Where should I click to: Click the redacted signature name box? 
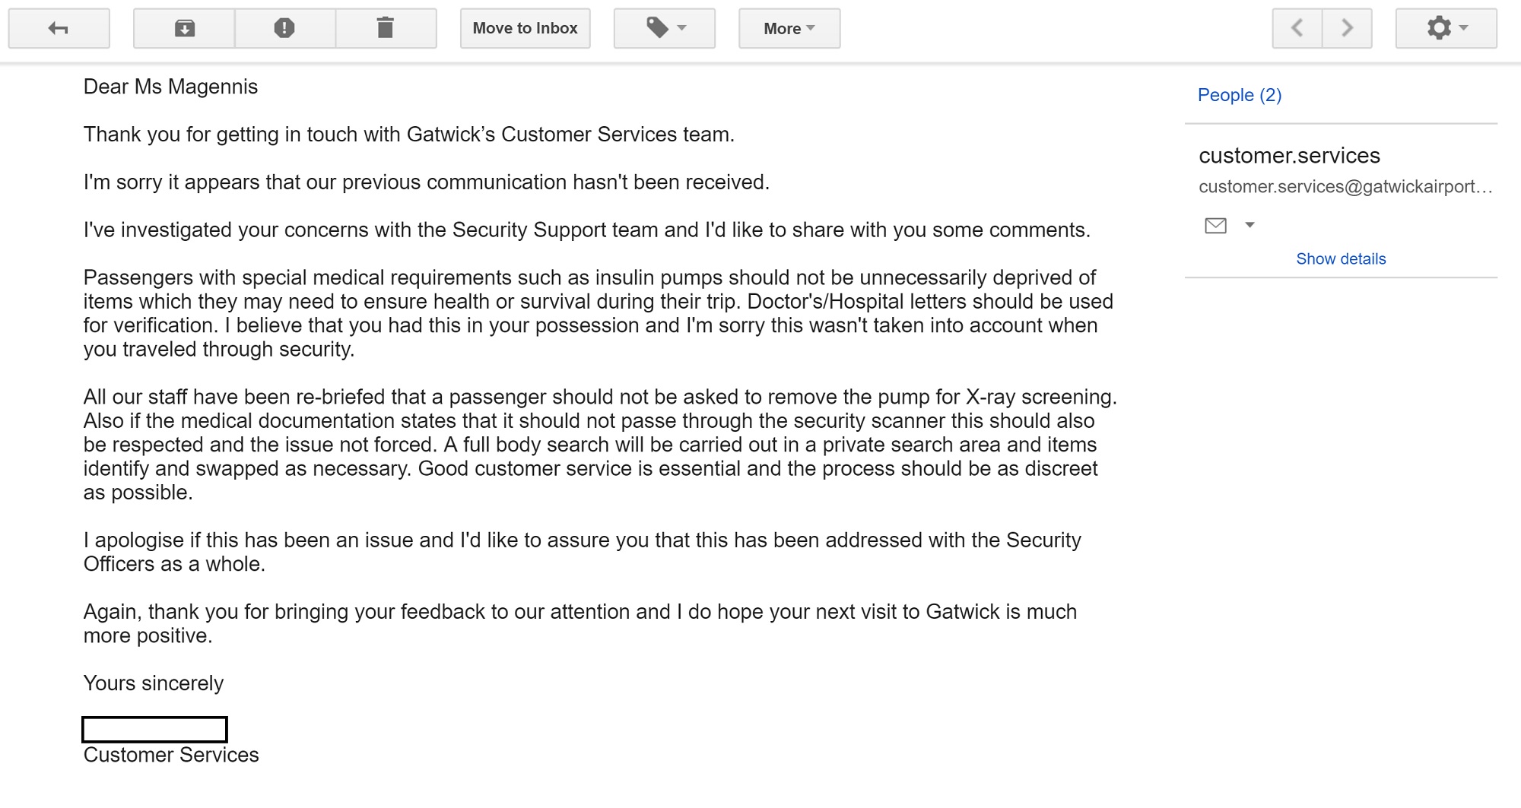tap(154, 730)
